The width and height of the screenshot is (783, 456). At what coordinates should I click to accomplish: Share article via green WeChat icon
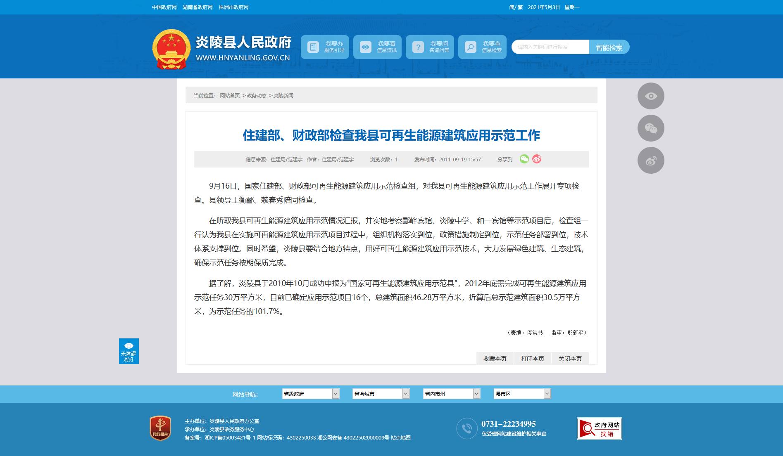(x=524, y=159)
